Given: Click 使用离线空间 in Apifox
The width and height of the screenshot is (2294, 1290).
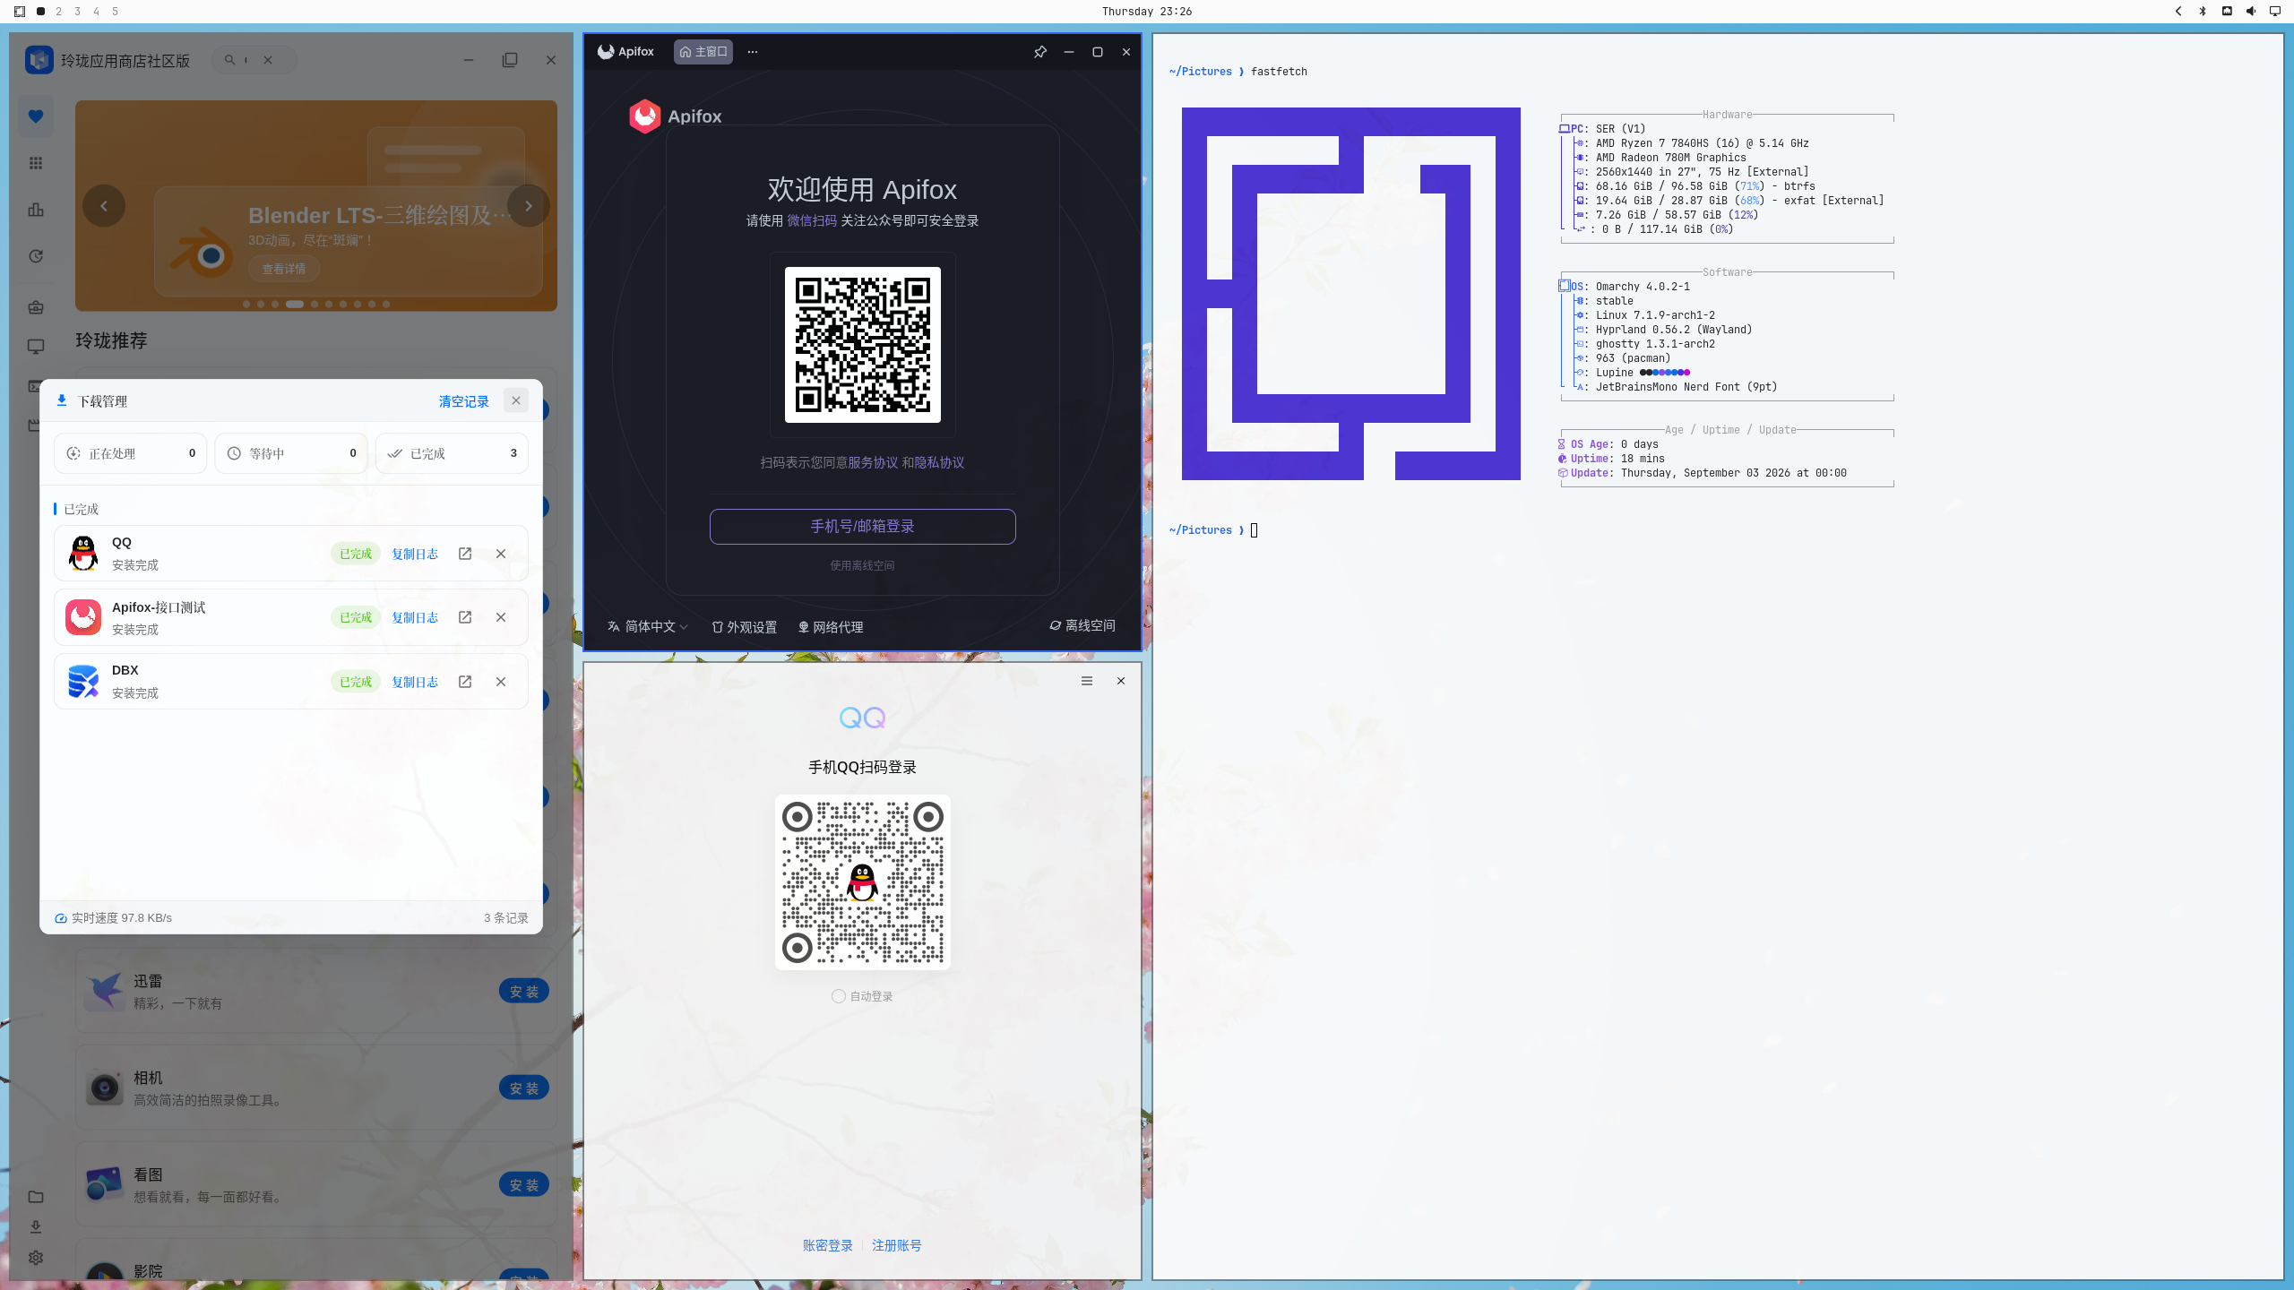Looking at the screenshot, I should pyautogui.click(x=862, y=565).
